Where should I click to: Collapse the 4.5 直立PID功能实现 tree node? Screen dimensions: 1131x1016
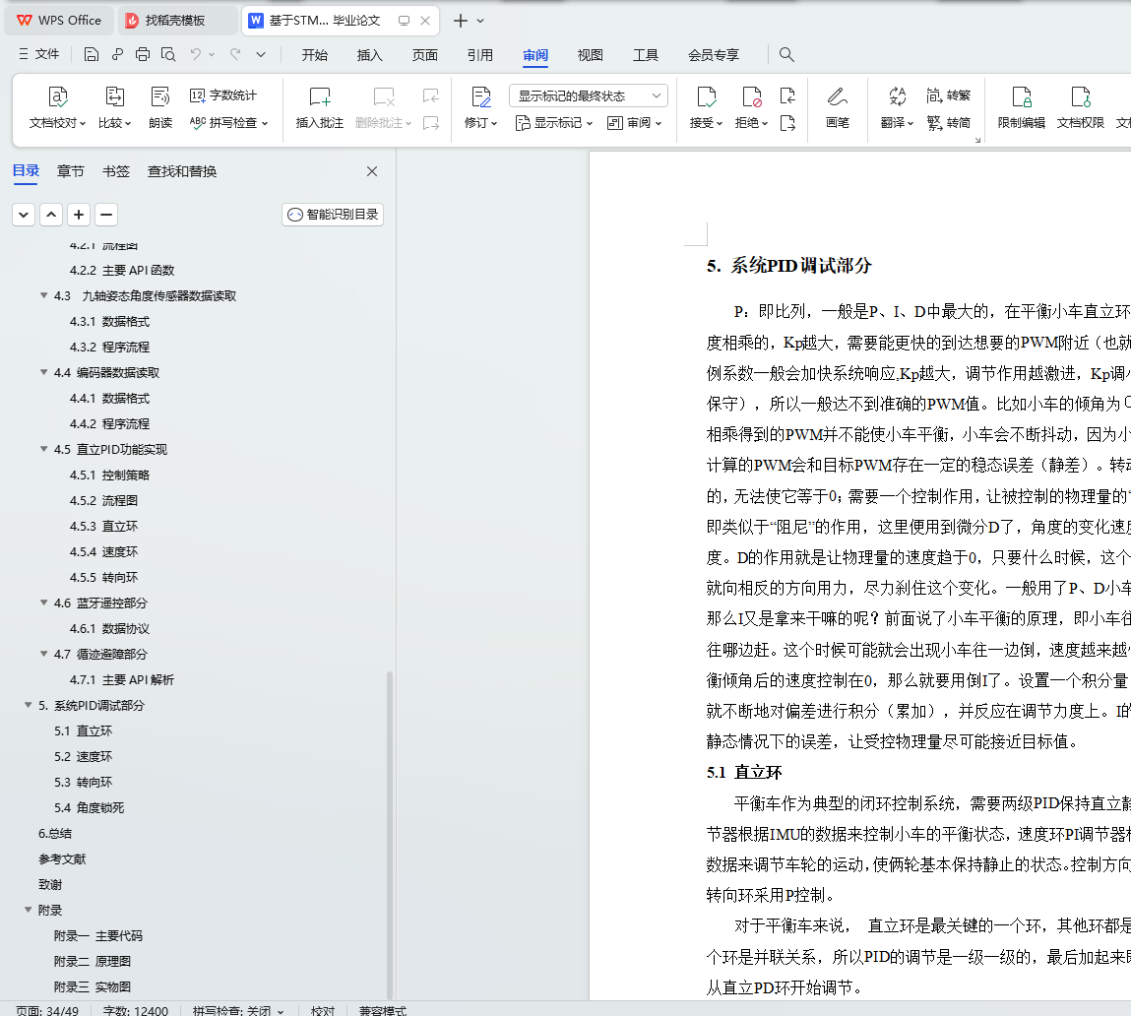coord(44,449)
